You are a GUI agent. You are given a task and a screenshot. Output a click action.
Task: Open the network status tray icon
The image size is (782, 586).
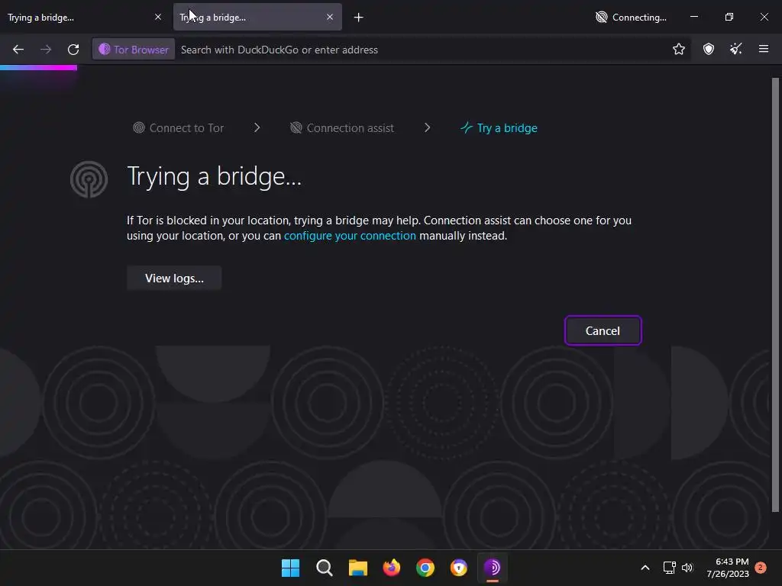click(669, 568)
